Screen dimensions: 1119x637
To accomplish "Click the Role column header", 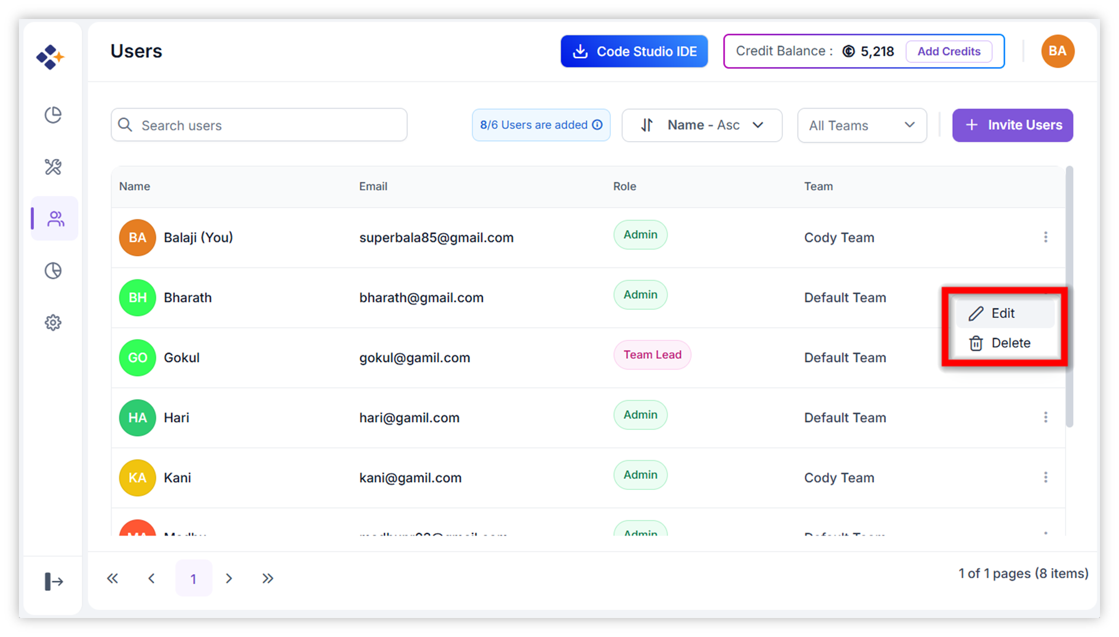I will tap(624, 186).
